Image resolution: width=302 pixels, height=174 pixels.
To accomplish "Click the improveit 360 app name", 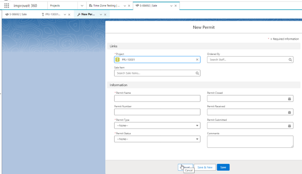I will point(25,6).
